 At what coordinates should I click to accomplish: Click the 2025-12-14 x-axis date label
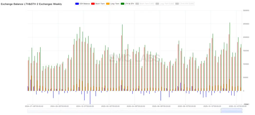[237, 106]
